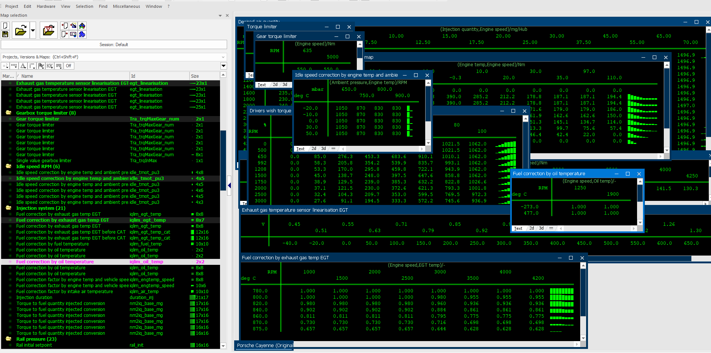
Task: Expand the Projects, Versions & Maps combo box
Action: (x=223, y=57)
